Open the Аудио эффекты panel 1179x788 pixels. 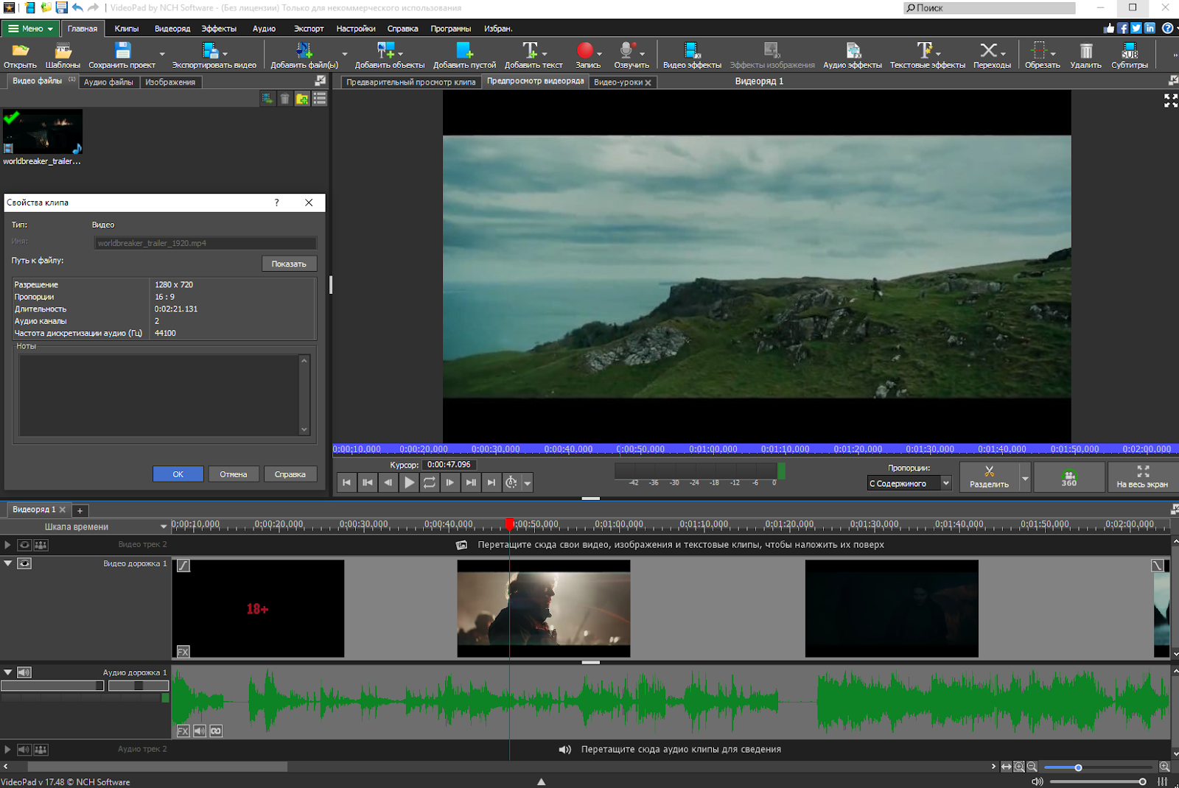pyautogui.click(x=853, y=54)
